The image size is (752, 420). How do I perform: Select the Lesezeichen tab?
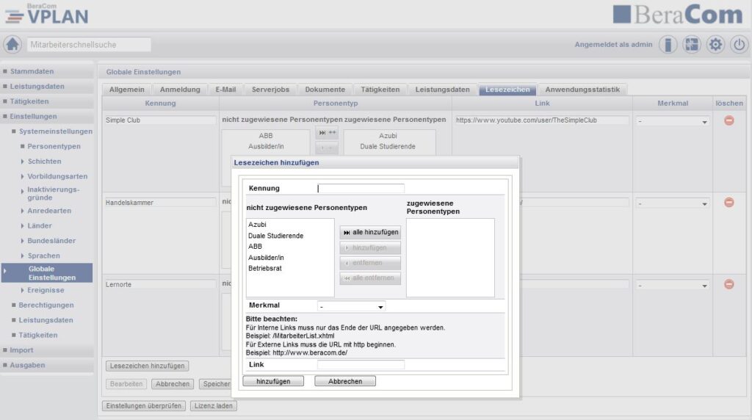pos(507,90)
